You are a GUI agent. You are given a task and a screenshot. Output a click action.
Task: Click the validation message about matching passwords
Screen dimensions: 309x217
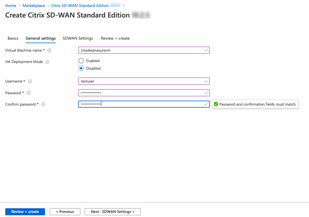click(x=258, y=104)
